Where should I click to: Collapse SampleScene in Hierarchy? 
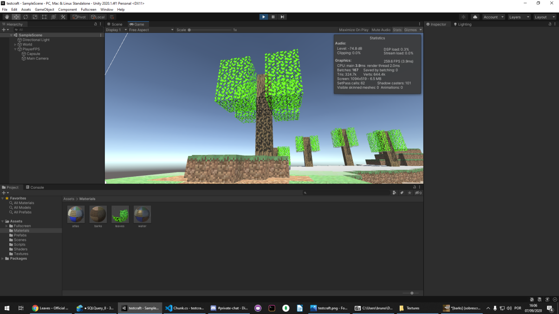pyautogui.click(x=11, y=35)
